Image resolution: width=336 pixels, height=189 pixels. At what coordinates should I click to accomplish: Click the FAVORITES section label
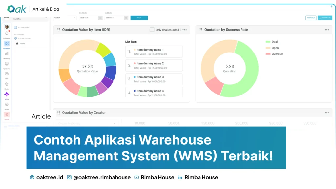[x=19, y=35]
